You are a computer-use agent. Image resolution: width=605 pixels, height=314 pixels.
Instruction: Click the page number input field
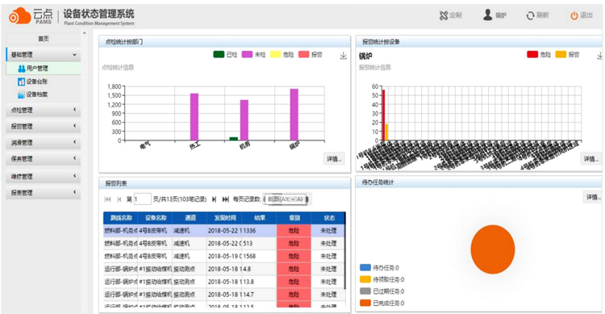142,199
